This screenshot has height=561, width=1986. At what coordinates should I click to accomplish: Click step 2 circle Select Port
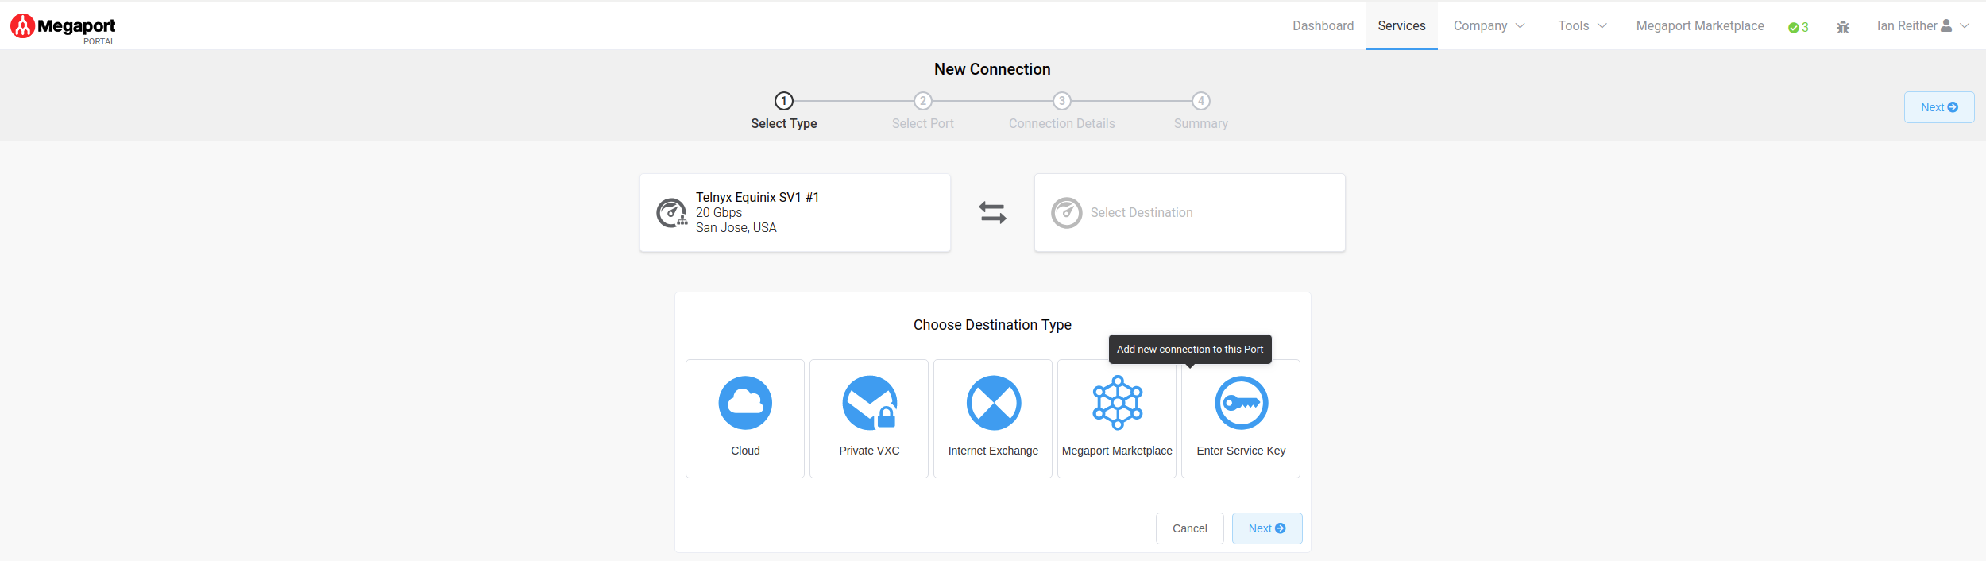922,101
